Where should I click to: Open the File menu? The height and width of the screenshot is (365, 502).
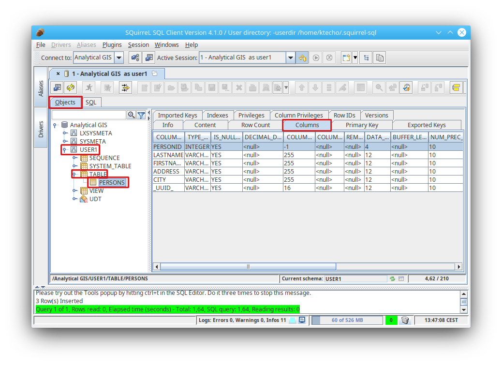pyautogui.click(x=41, y=45)
